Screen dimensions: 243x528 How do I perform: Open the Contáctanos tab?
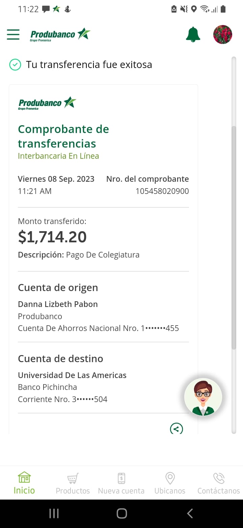pos(219,483)
